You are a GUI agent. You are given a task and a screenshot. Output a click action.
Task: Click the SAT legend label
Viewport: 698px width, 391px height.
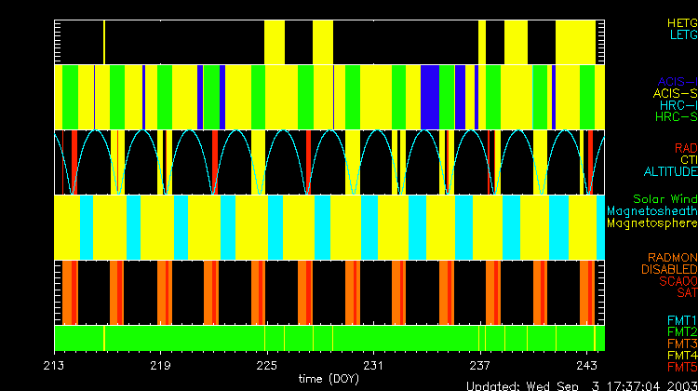pyautogui.click(x=688, y=292)
